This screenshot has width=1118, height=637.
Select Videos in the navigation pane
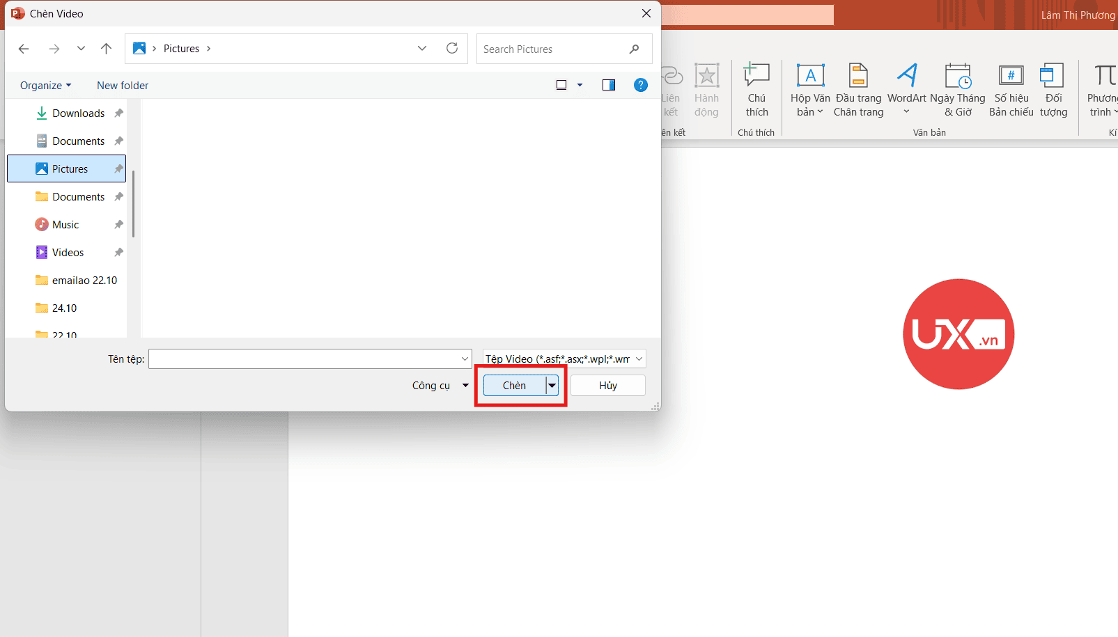[x=68, y=253]
